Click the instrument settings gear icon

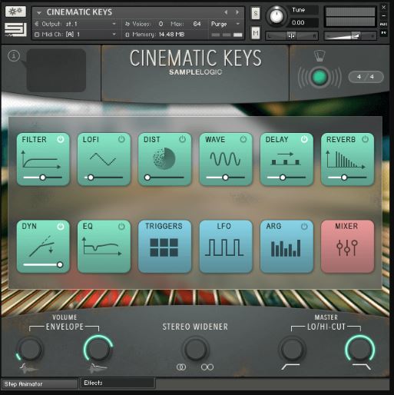15,12
